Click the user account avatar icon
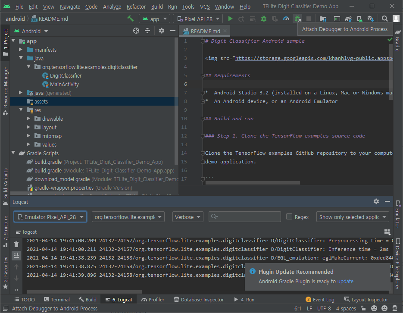The width and height of the screenshot is (403, 313). click(396, 19)
